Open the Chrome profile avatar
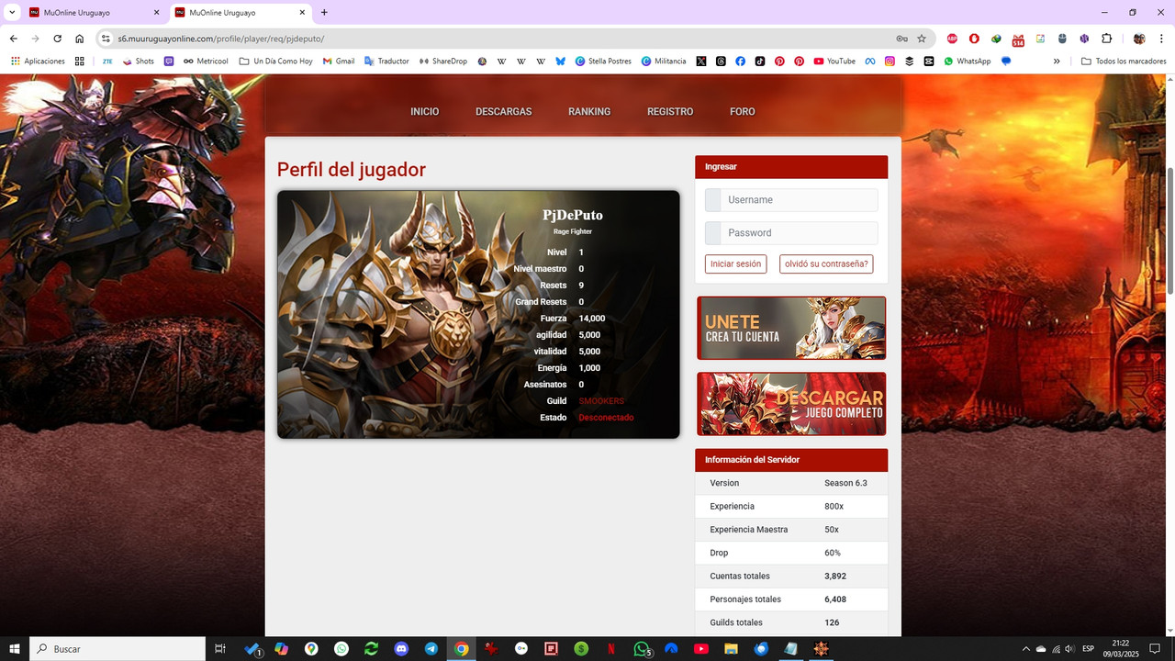1175x661 pixels. pyautogui.click(x=1139, y=39)
